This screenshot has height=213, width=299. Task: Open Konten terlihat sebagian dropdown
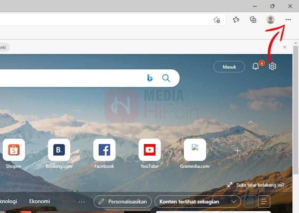point(198,202)
